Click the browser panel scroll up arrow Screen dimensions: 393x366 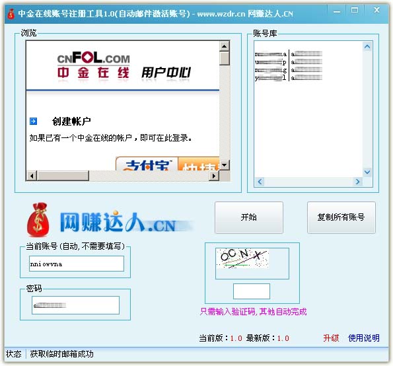pos(225,46)
